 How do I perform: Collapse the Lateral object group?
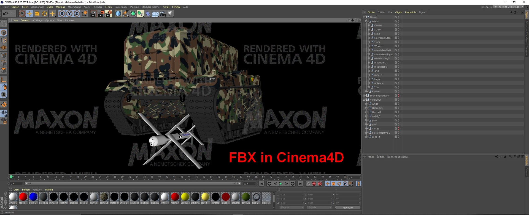(366, 21)
